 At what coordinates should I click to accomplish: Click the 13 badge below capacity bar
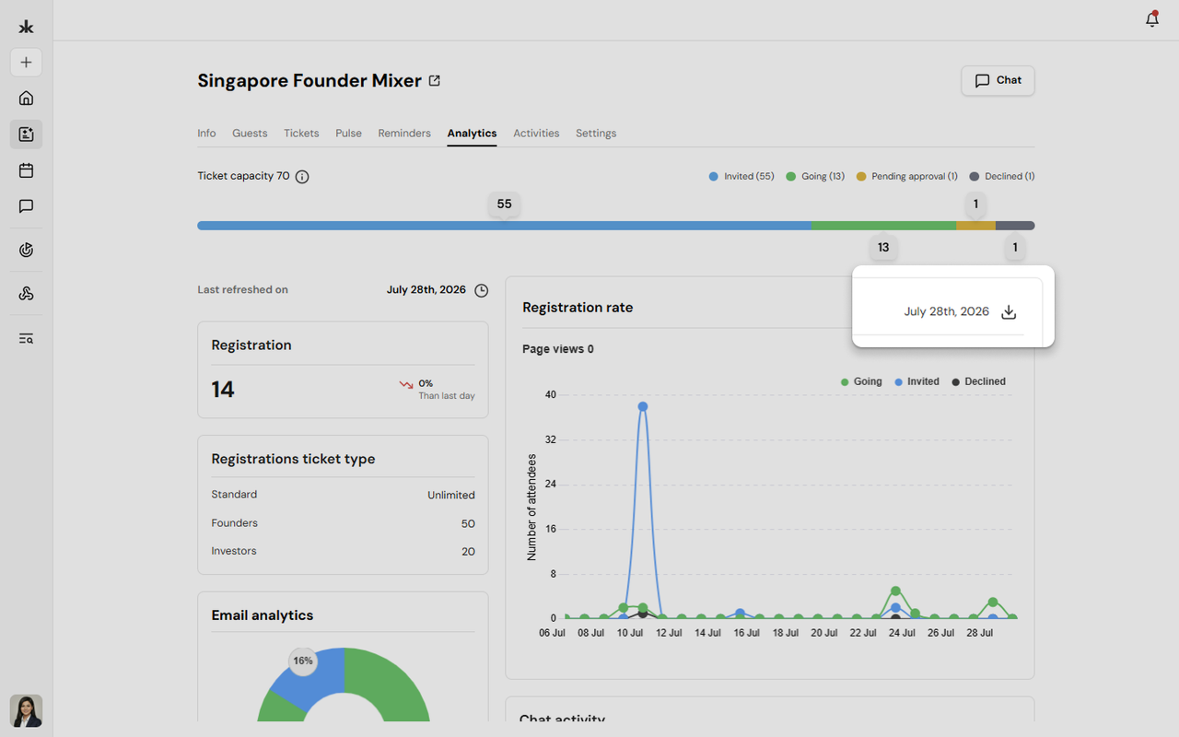883,248
